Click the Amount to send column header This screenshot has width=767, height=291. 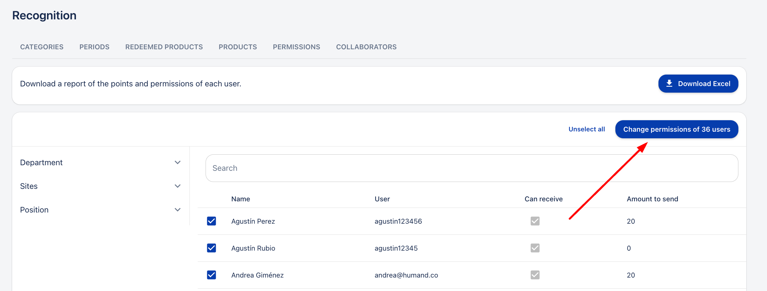tap(652, 199)
